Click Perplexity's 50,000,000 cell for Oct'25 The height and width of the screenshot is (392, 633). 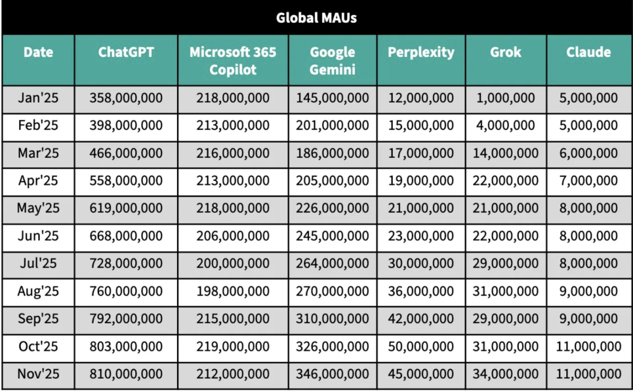(x=421, y=346)
